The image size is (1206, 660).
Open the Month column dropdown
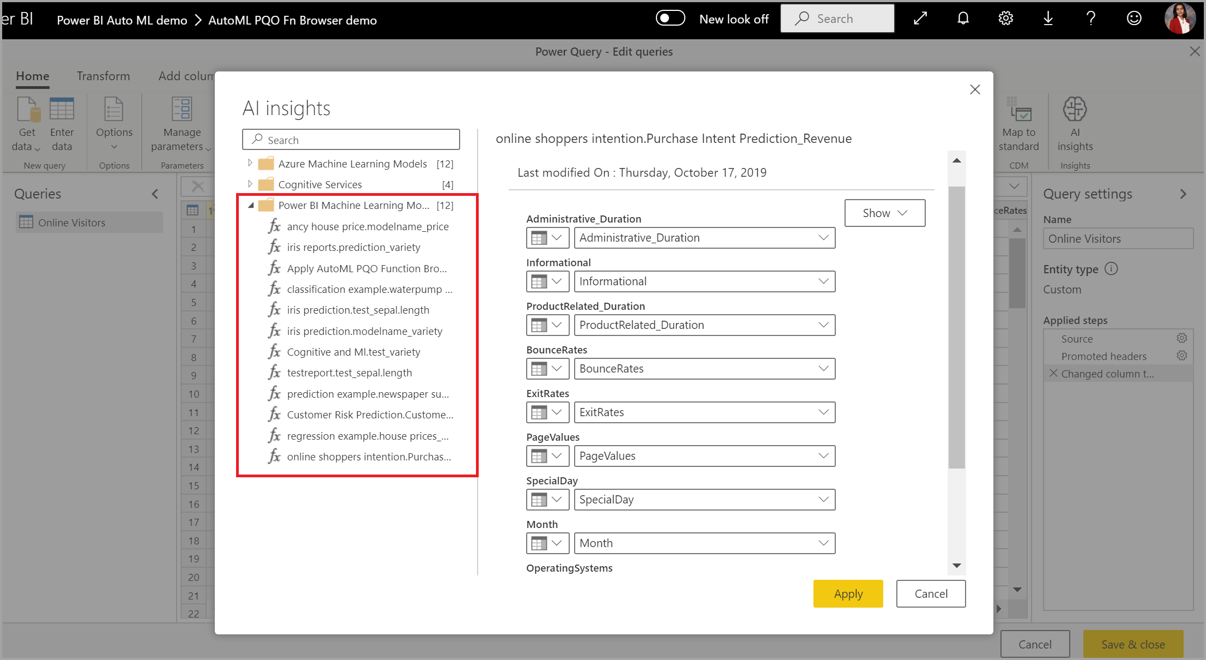click(826, 543)
